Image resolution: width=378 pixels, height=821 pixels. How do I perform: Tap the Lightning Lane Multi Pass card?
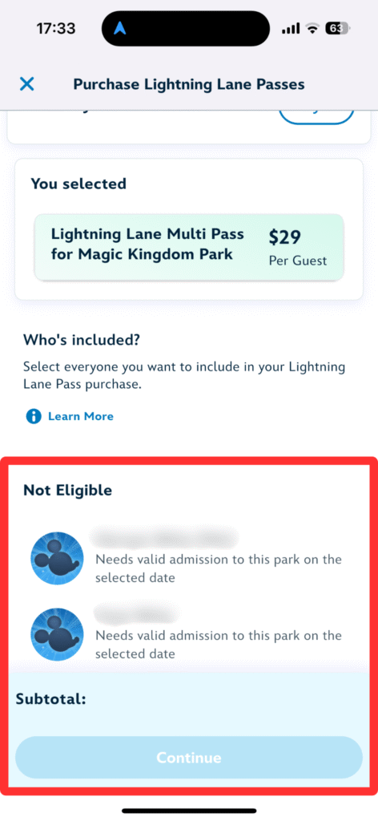(189, 247)
